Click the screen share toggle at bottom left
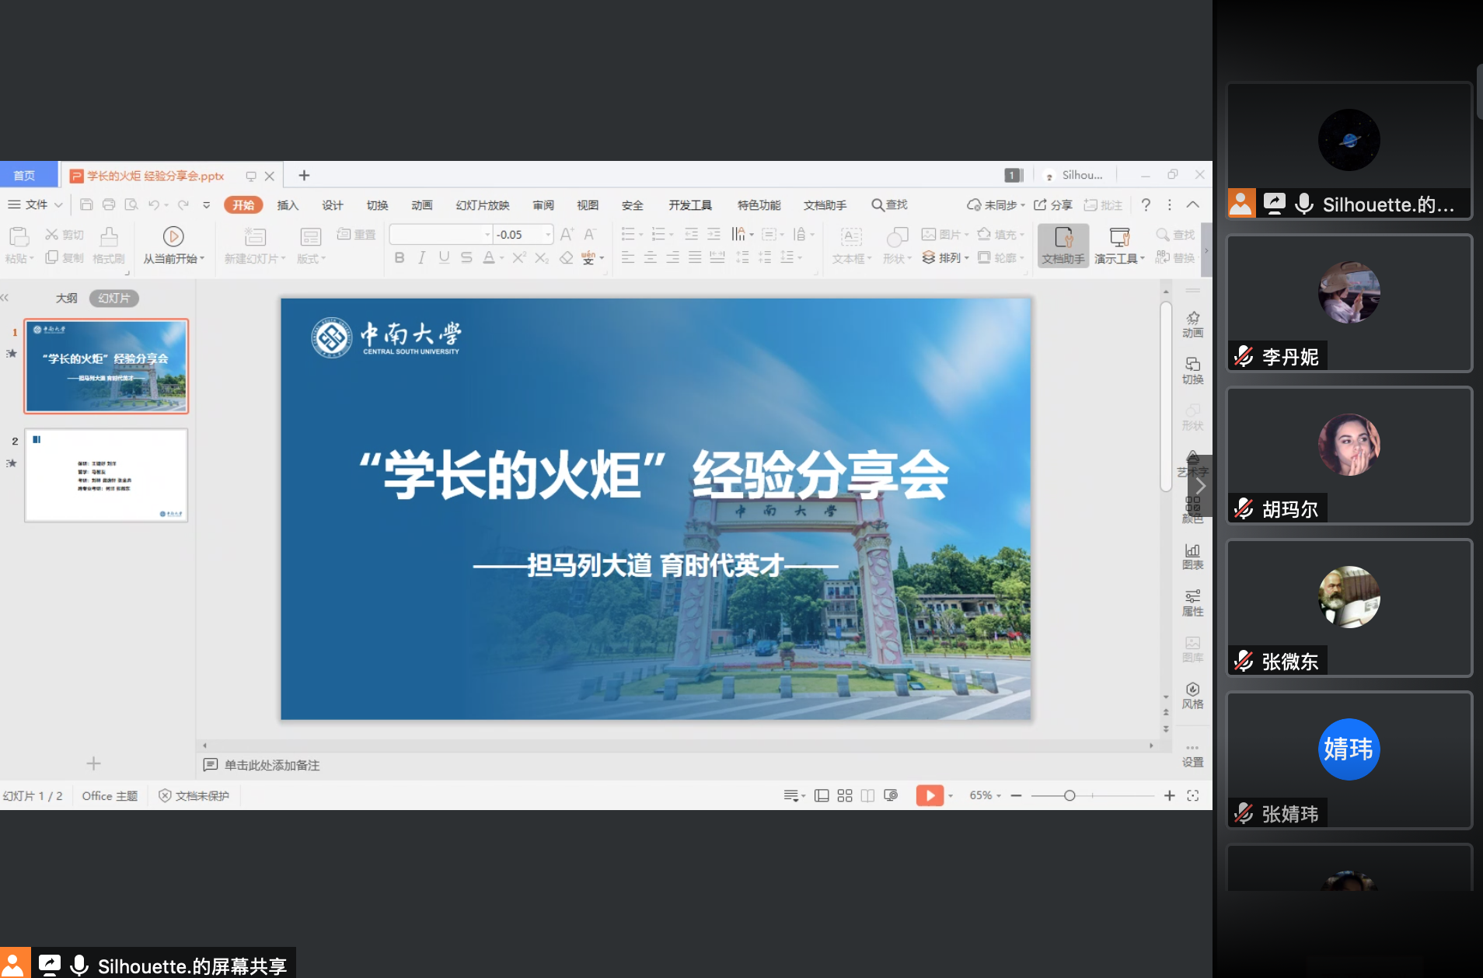Screen dimensions: 1483x978 pos(50,962)
